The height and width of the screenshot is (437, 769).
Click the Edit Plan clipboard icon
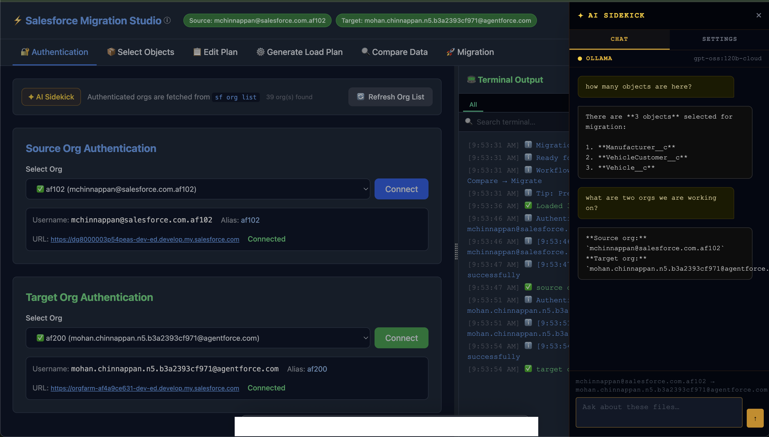pyautogui.click(x=197, y=52)
